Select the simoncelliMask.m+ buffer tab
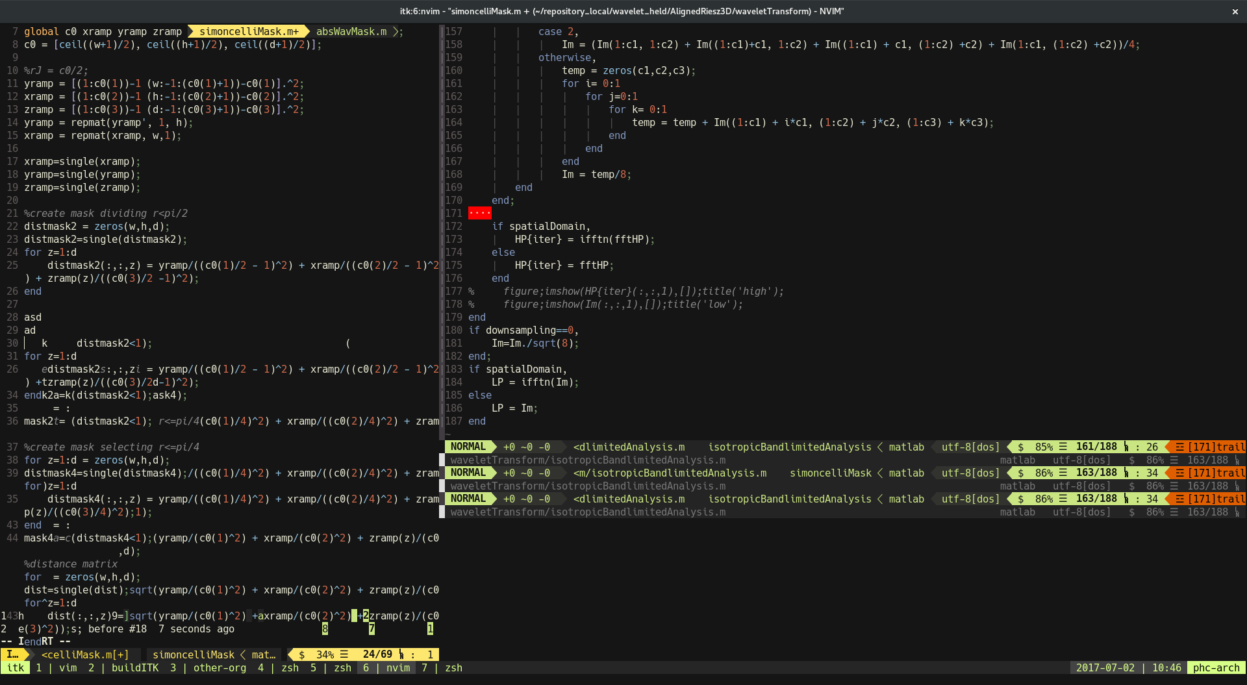The image size is (1247, 685). tap(249, 31)
